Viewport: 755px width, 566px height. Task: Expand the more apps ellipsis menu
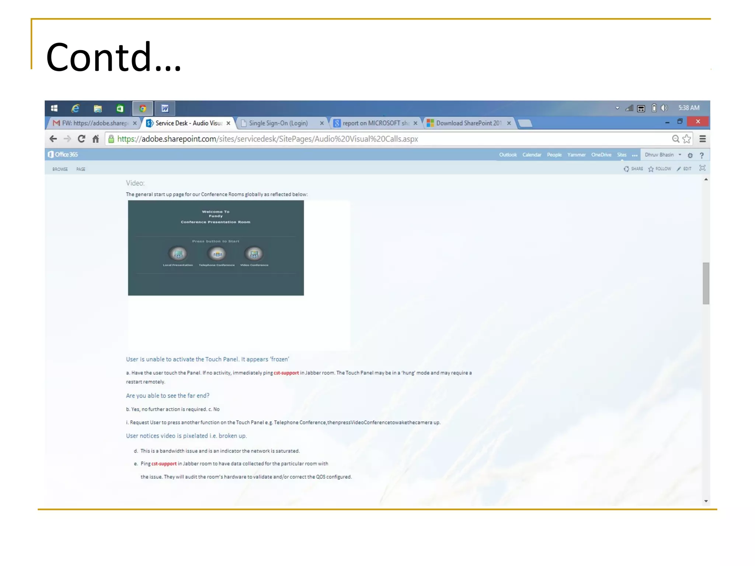point(634,156)
